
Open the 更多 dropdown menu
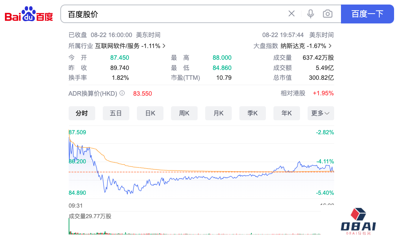(320, 113)
